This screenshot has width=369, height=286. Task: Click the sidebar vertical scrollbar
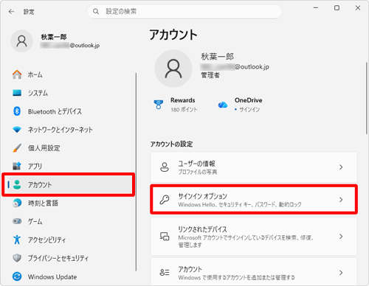pyautogui.click(x=136, y=172)
